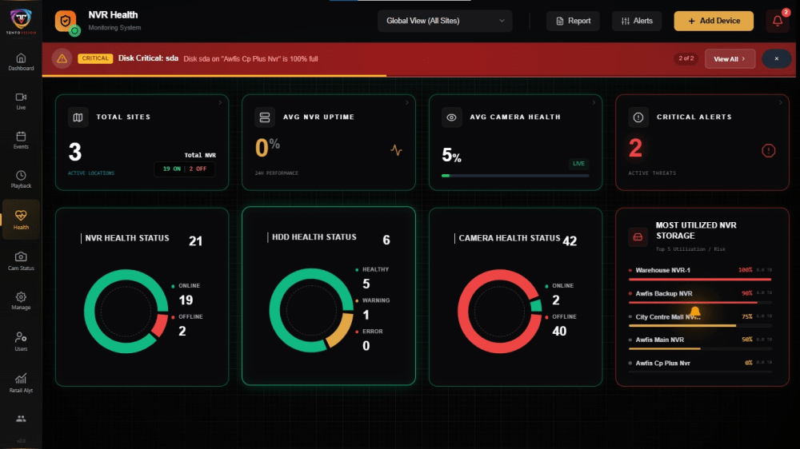
Task: Select the Awfis Cp Plus Nvr row
Action: point(700,366)
